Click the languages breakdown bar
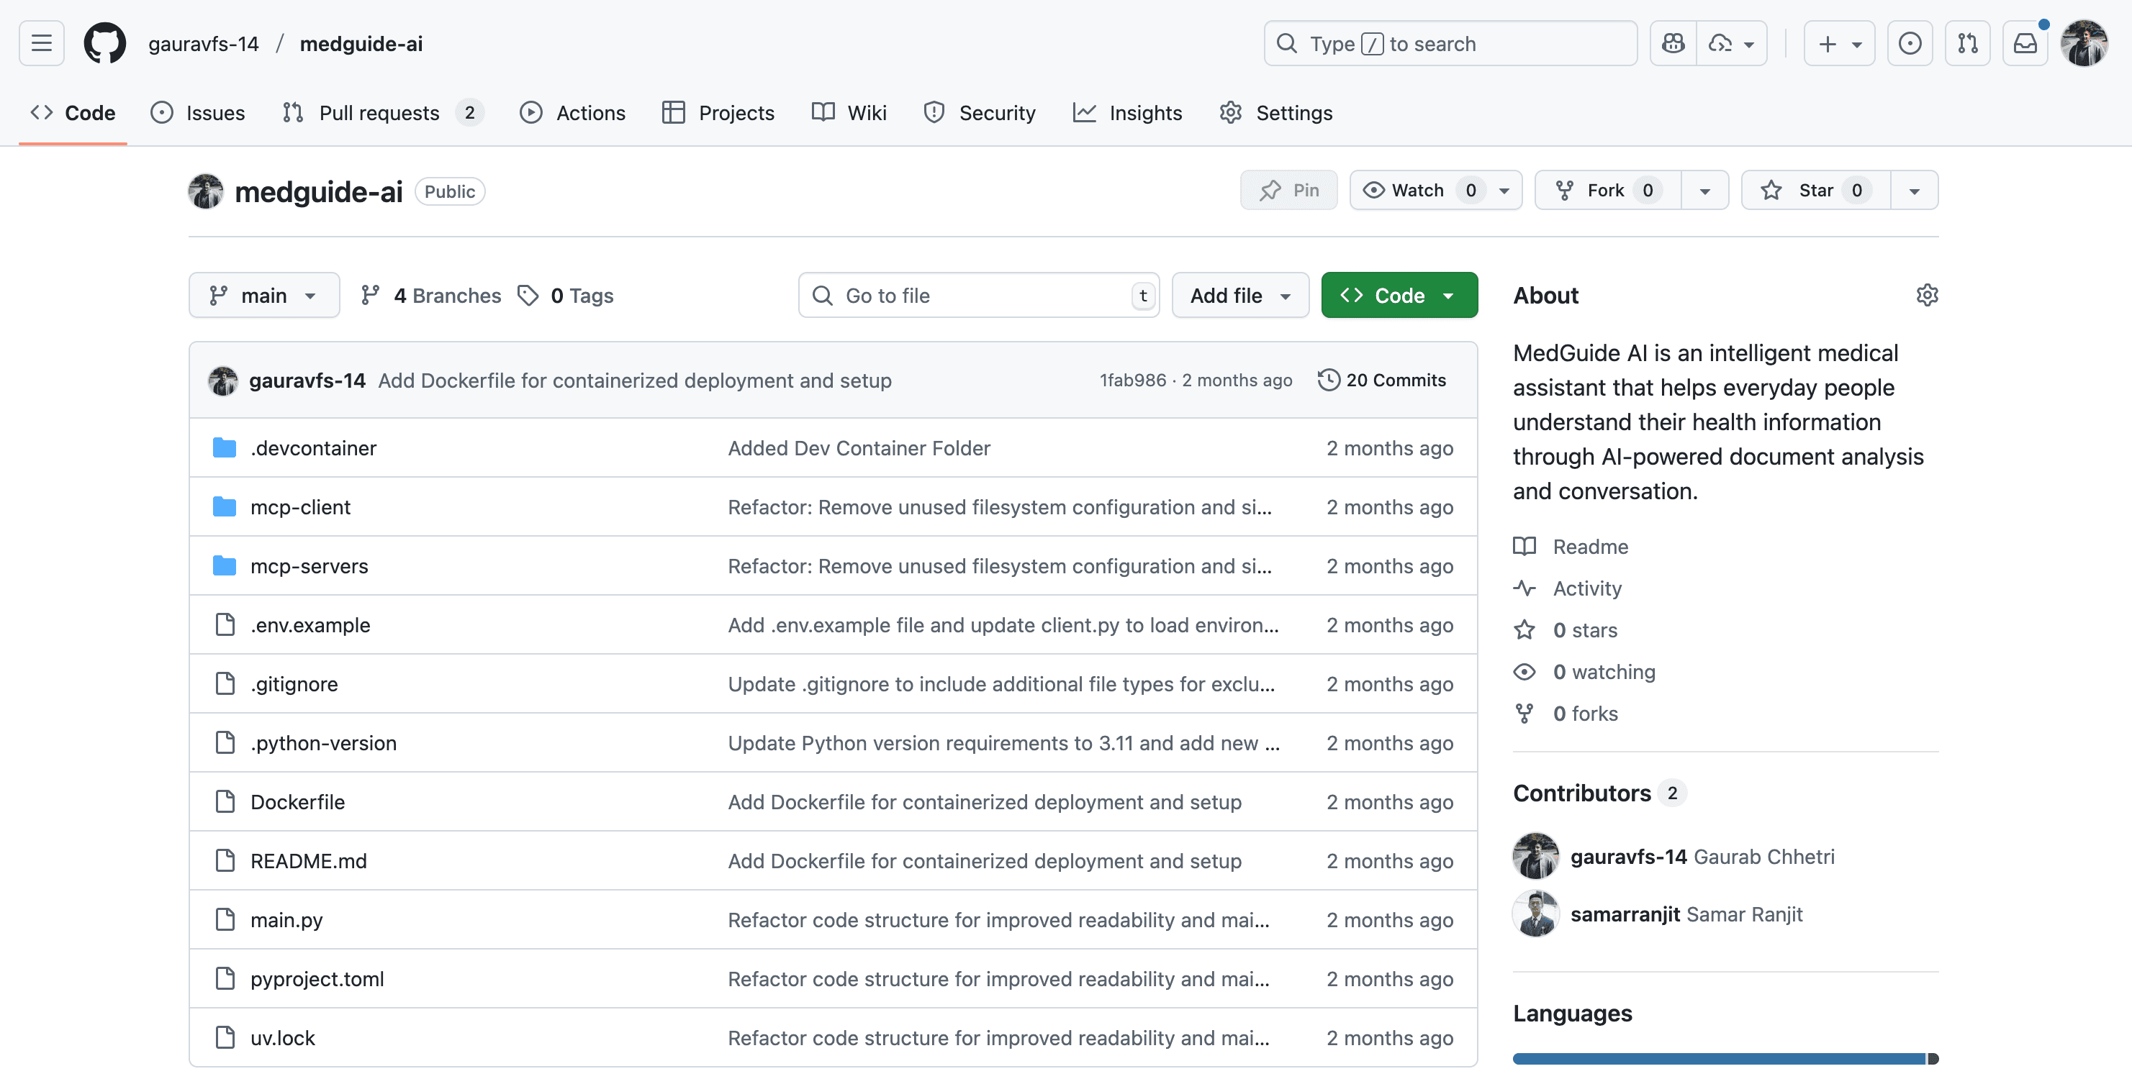The width and height of the screenshot is (2132, 1079). coord(1725,1058)
